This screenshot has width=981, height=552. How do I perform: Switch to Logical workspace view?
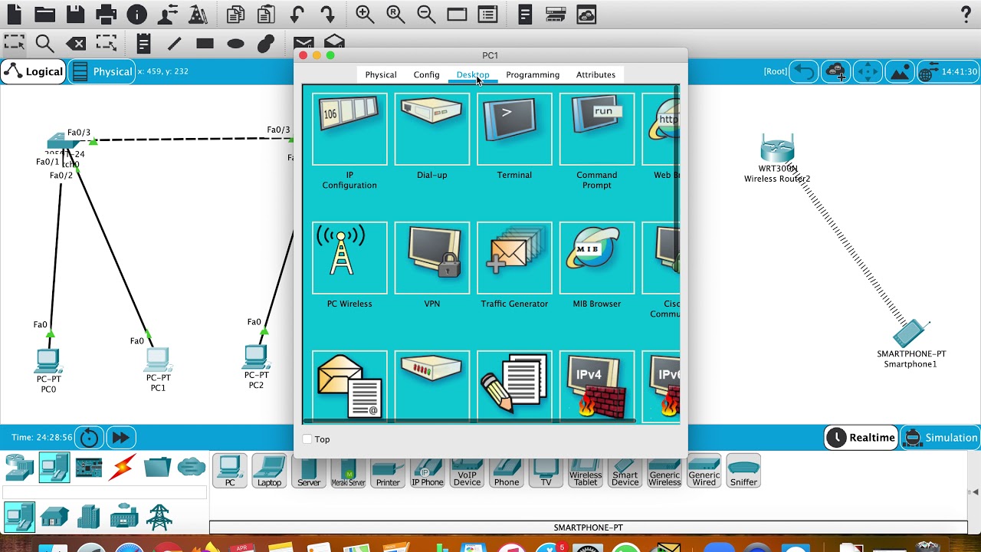[34, 71]
